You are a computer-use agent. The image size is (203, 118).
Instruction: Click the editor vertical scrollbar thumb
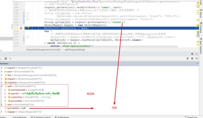click(x=198, y=34)
